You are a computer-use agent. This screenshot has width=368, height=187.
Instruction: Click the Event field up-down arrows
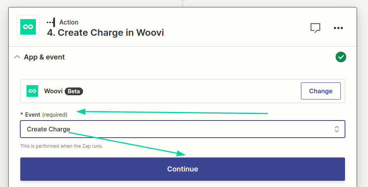[336, 129]
